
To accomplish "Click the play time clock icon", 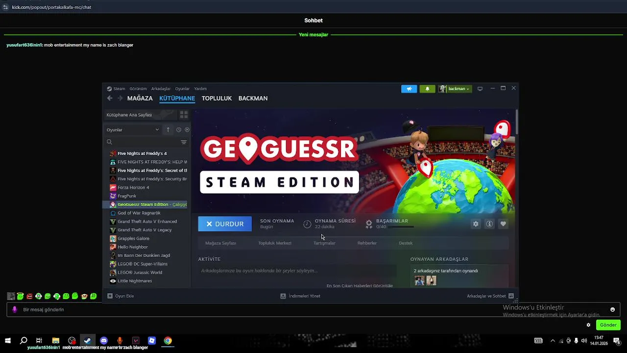I will point(307,224).
